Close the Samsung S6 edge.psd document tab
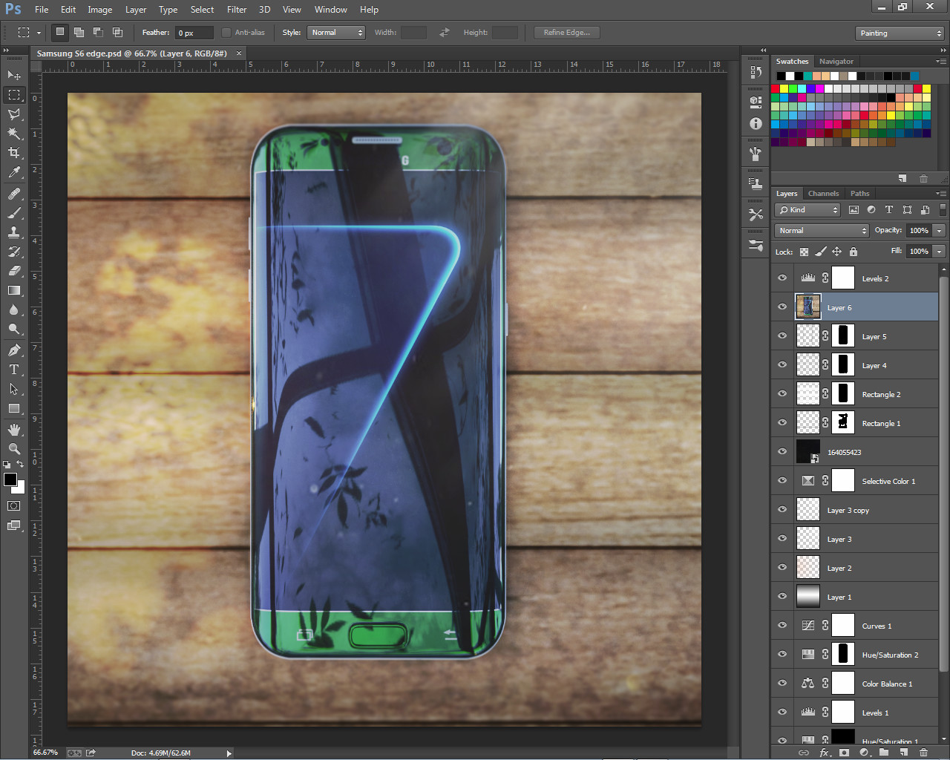Image resolution: width=950 pixels, height=760 pixels. click(239, 53)
